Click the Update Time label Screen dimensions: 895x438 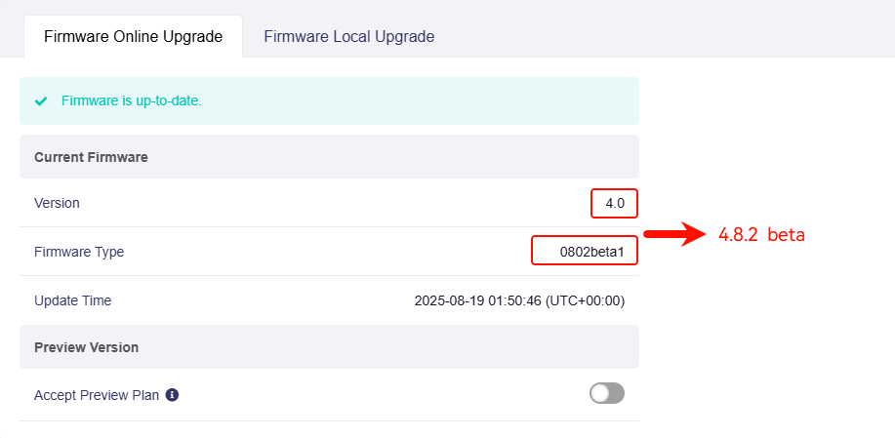point(72,300)
